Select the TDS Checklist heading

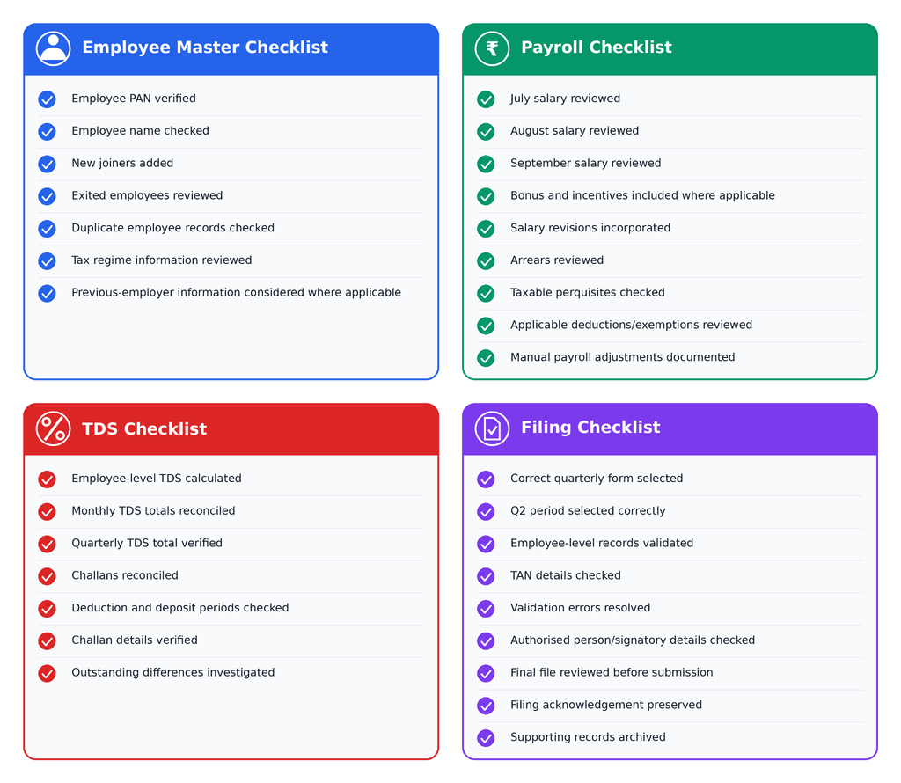[144, 428]
